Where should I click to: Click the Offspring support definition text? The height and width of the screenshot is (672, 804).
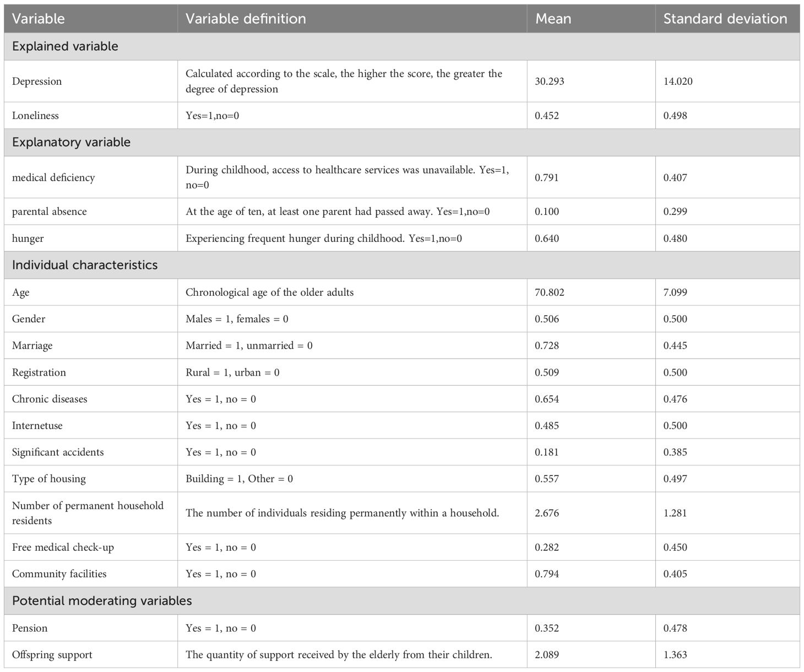[339, 655]
